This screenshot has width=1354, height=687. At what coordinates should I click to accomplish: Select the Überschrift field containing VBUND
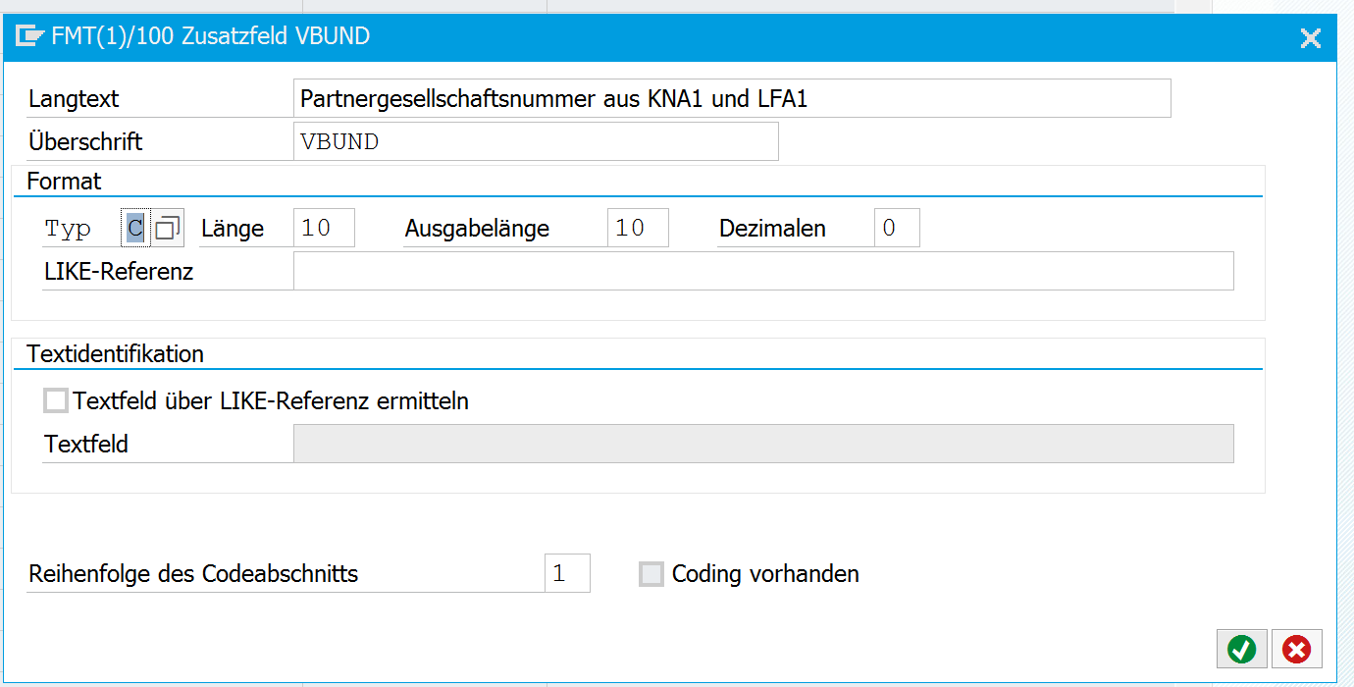(x=535, y=141)
